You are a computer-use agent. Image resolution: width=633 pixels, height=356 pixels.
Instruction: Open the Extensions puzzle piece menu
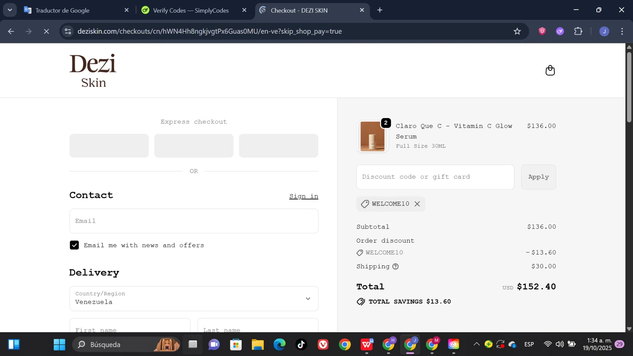click(x=578, y=31)
